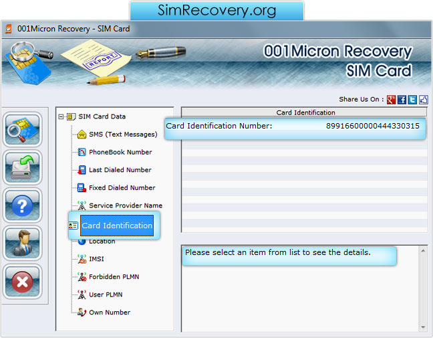This screenshot has width=433, height=338.
Task: Click the PhoneBook Number icon
Action: [82, 152]
